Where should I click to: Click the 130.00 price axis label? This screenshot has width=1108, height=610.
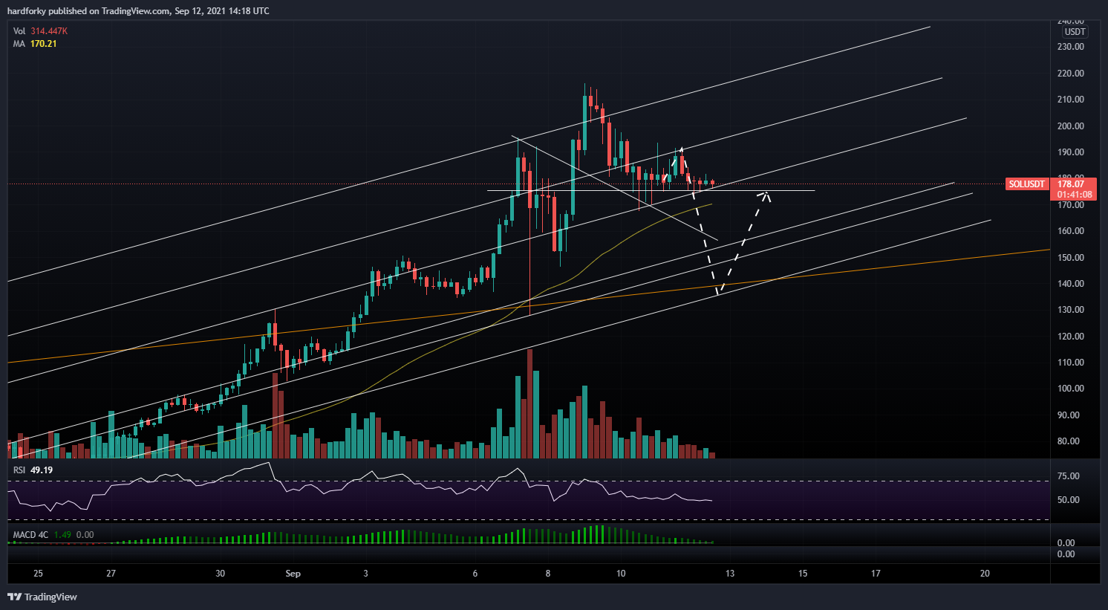coord(1070,310)
